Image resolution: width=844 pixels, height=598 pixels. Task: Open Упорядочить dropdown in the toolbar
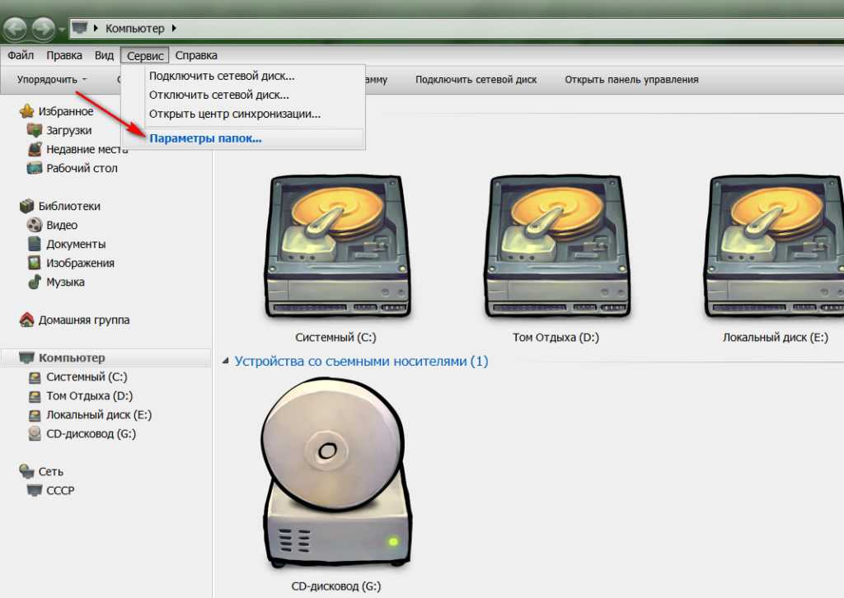tap(51, 80)
